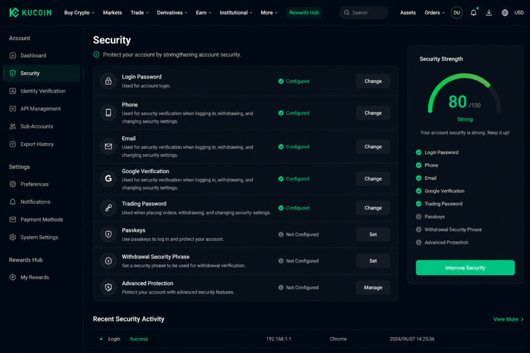Open Sub-Accounts page
Image resolution: width=530 pixels, height=353 pixels.
pos(41,126)
